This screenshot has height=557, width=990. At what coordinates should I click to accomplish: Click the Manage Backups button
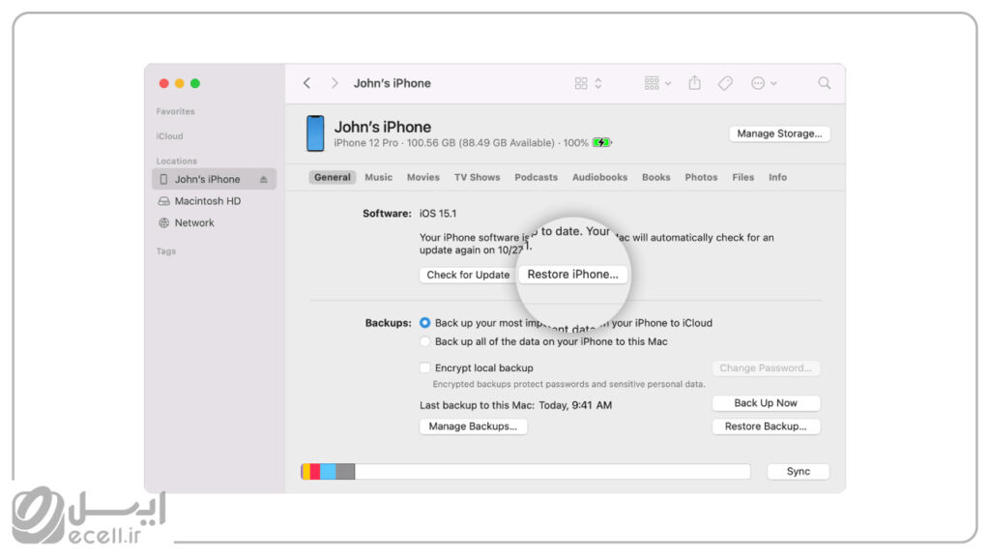click(x=473, y=426)
